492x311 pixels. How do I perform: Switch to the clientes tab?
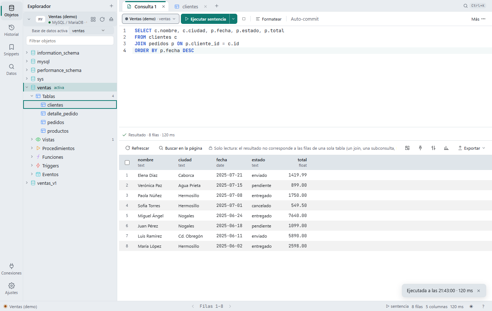[x=190, y=7]
